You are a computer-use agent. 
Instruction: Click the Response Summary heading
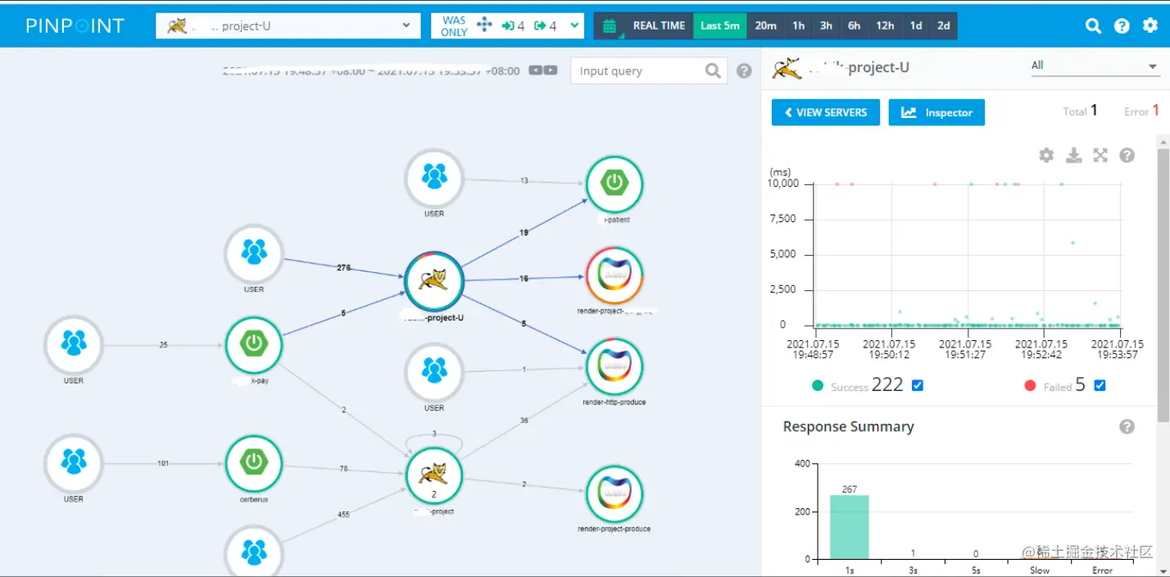pyautogui.click(x=848, y=426)
